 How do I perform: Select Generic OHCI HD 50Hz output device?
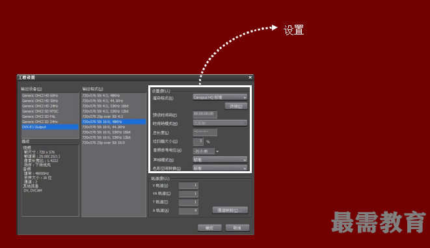50,101
